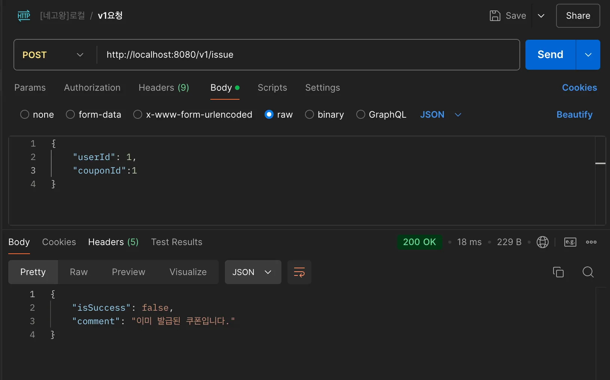610x380 pixels.
Task: Select the none body type
Action: [25, 115]
